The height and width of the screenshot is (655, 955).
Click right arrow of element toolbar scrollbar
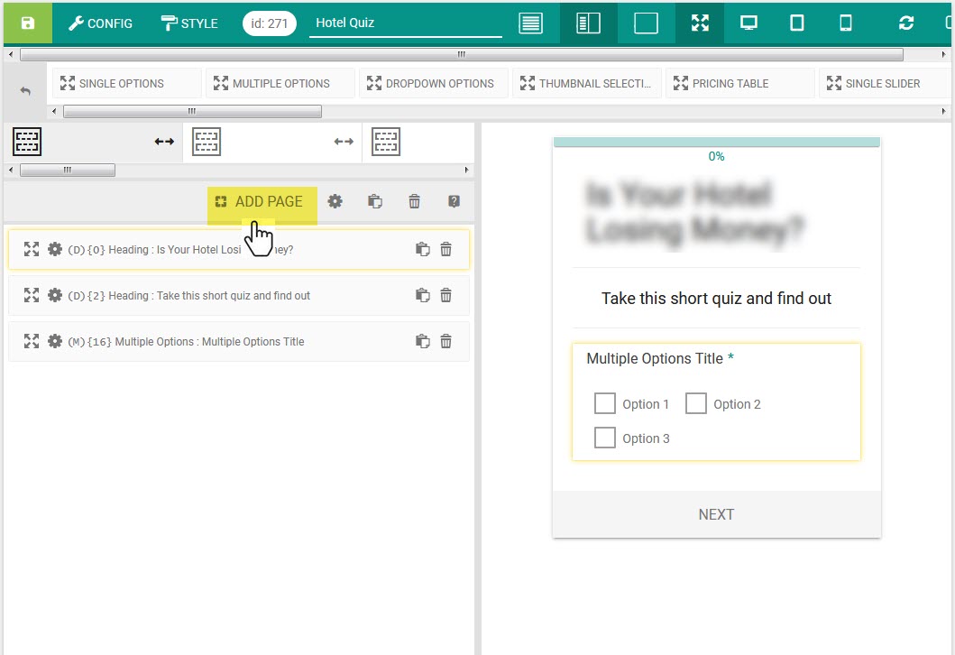(x=943, y=112)
